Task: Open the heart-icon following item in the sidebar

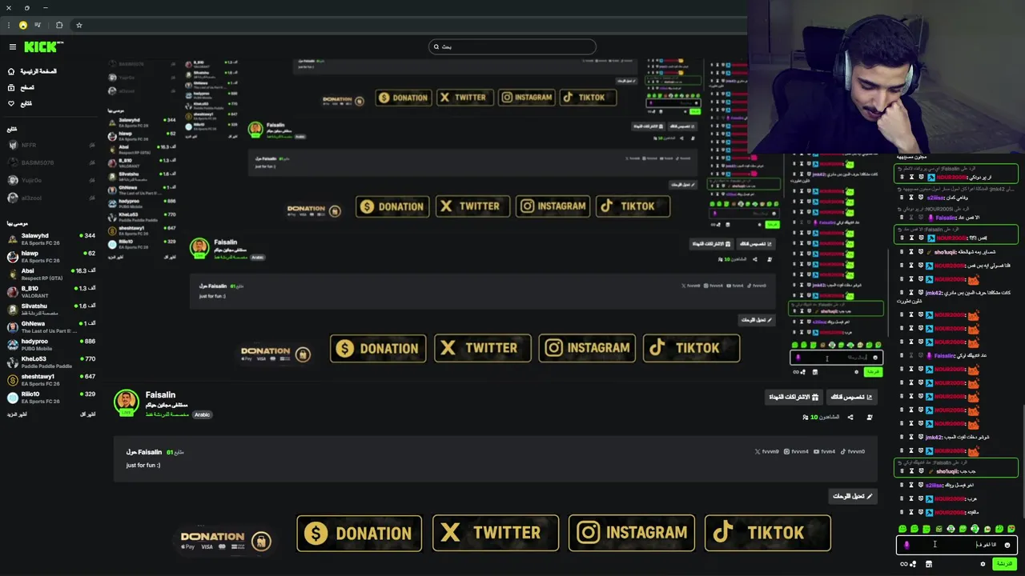Action: point(20,103)
